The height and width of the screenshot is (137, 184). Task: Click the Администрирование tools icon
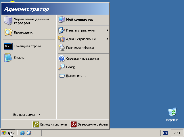62,39
